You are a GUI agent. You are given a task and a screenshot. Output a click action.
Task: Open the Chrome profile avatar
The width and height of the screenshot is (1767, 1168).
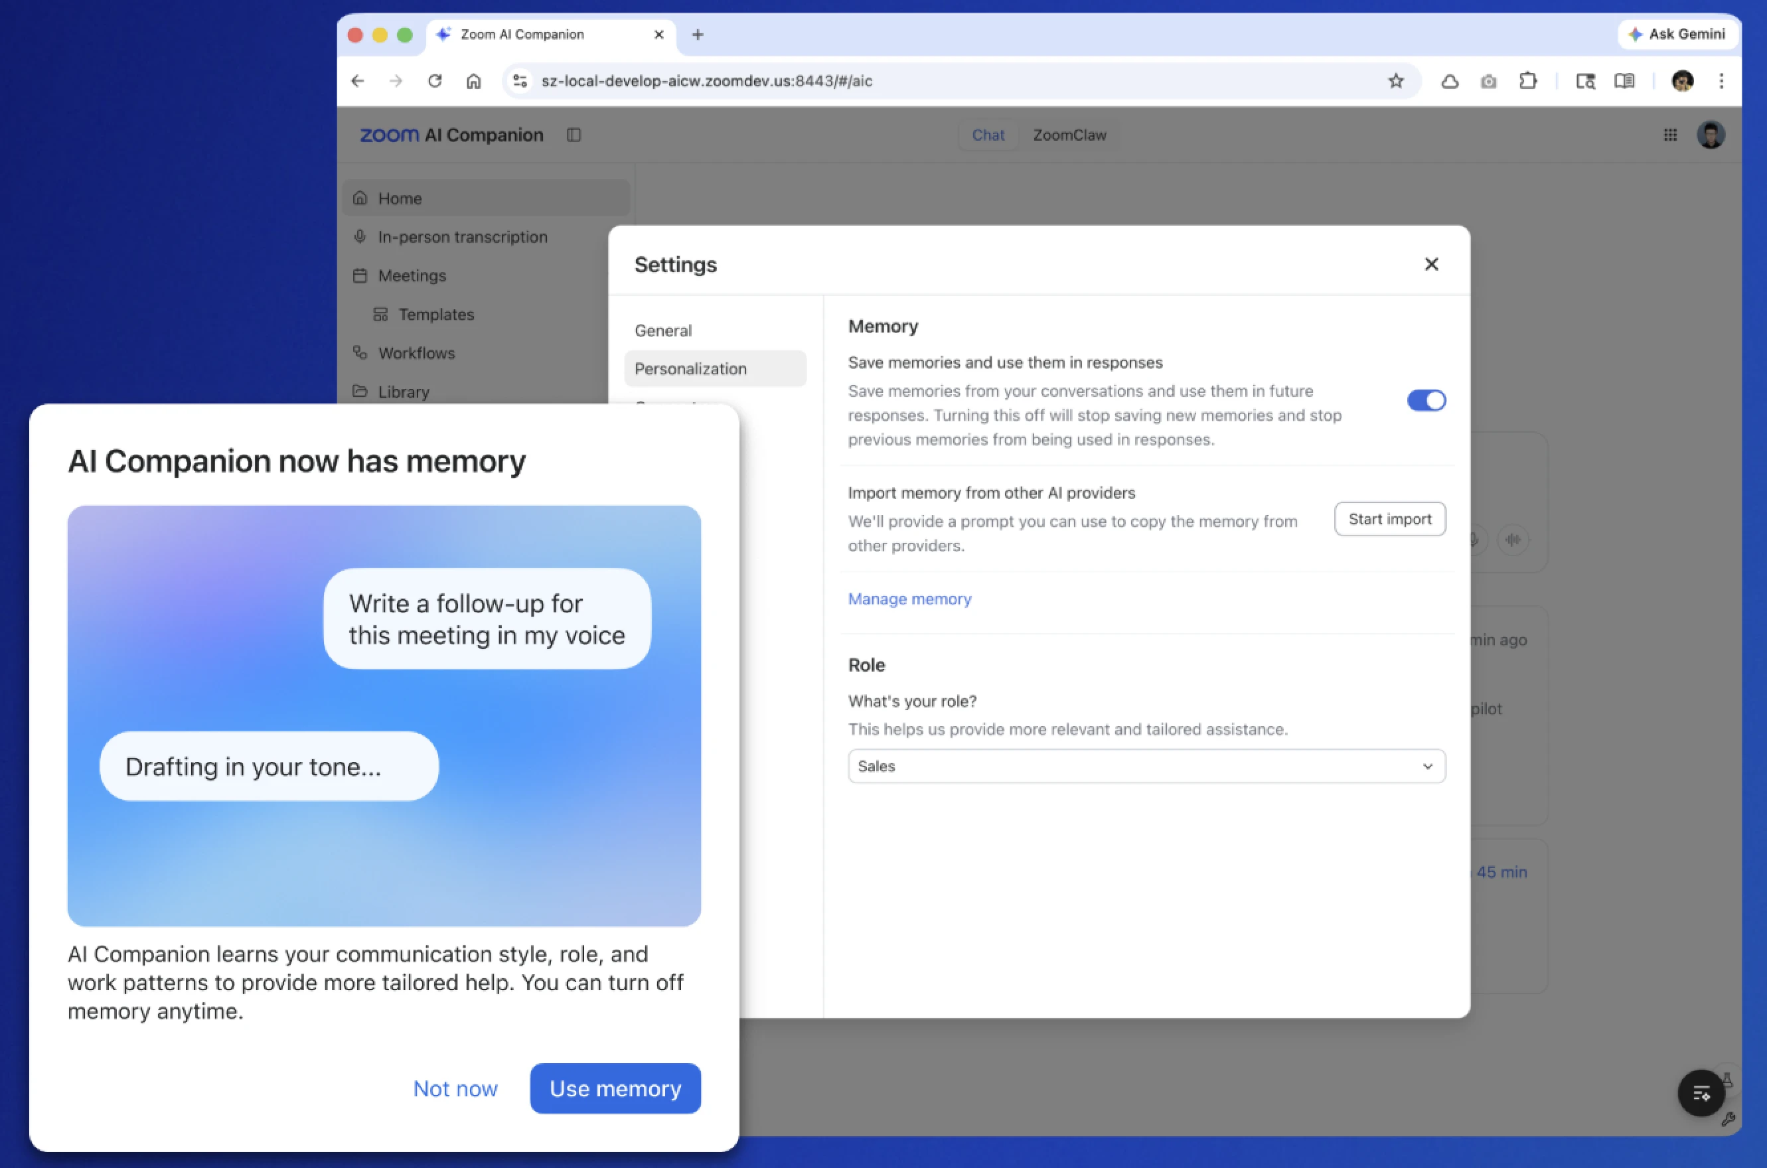(1683, 81)
